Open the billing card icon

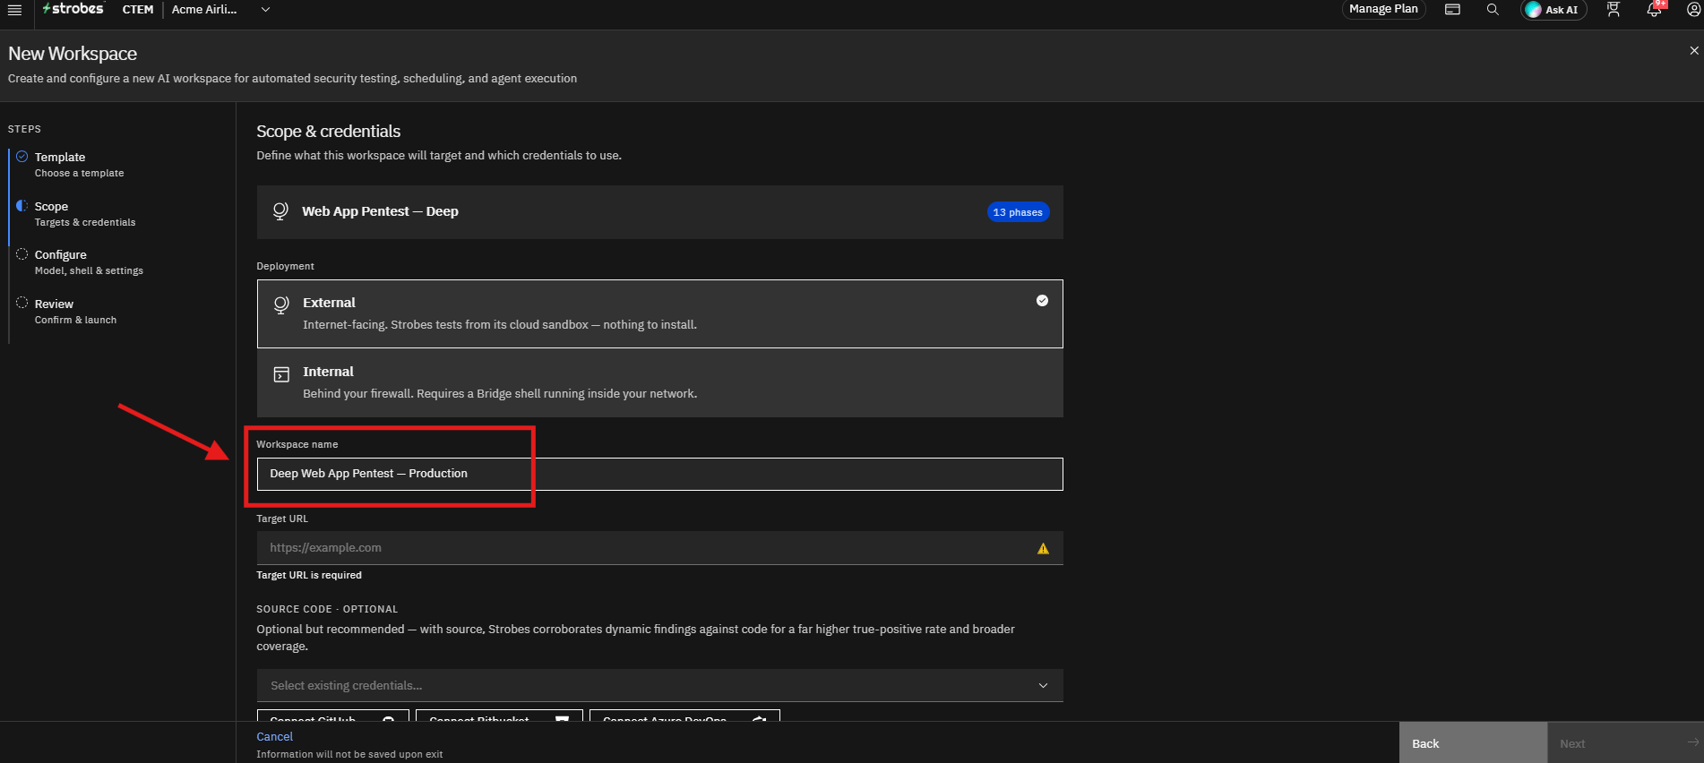pyautogui.click(x=1452, y=9)
